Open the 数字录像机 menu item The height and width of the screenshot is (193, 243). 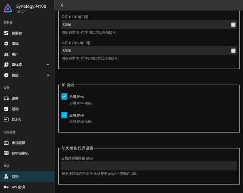point(27,153)
